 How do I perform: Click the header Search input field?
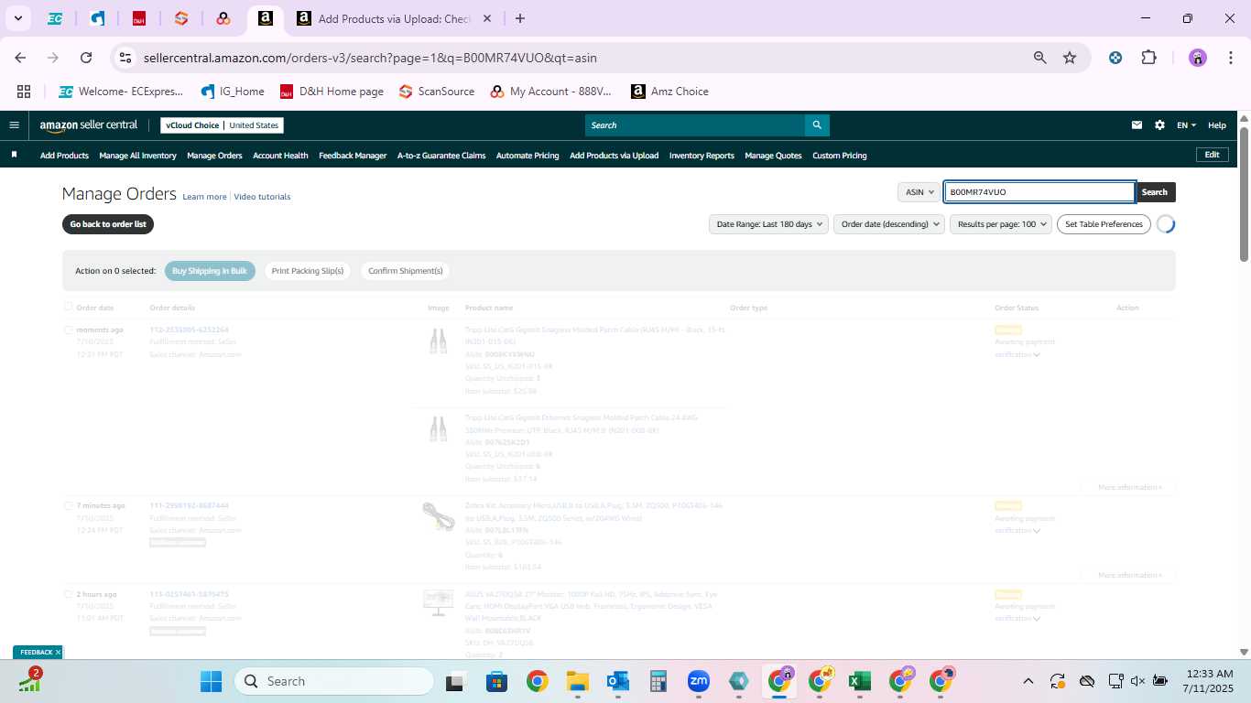695,125
